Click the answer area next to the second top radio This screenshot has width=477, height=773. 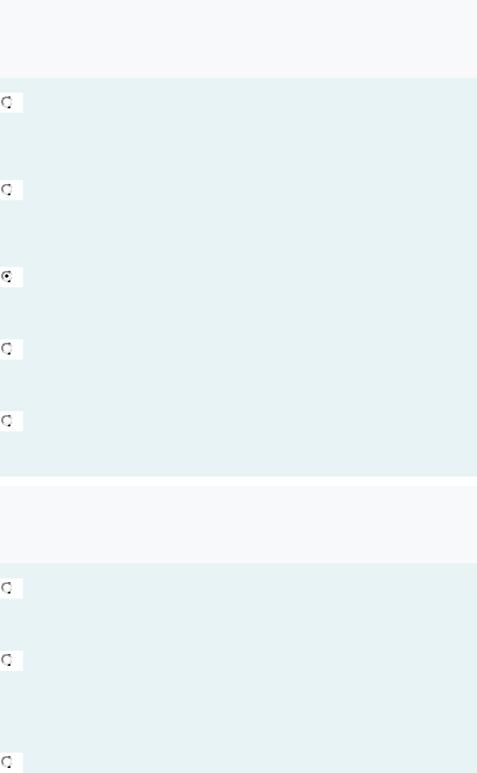coord(250,216)
